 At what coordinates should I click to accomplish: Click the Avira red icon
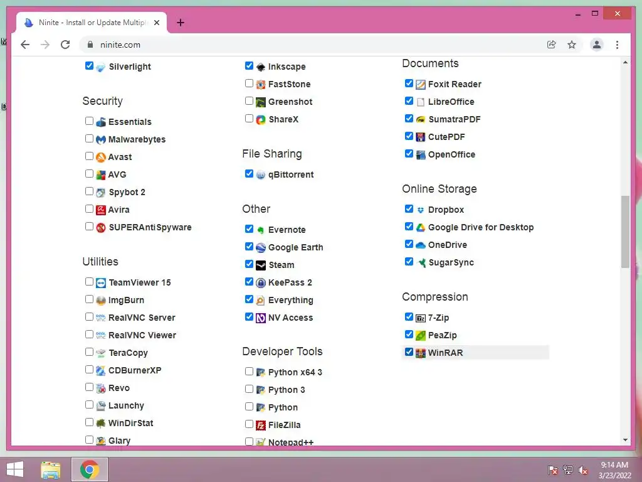[x=101, y=210]
